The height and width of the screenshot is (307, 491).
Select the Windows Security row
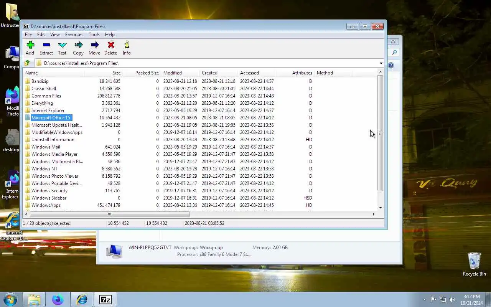(200, 191)
